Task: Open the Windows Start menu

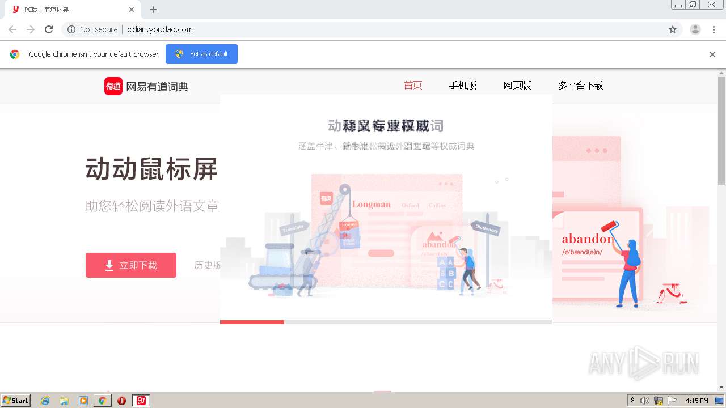Action: coord(16,400)
